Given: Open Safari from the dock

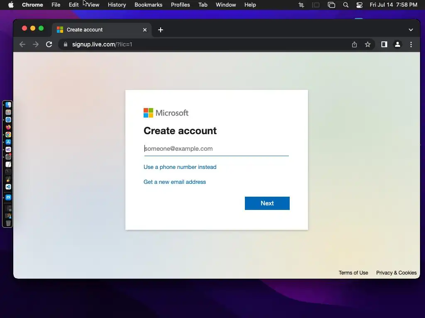Looking at the screenshot, I should 8,120.
